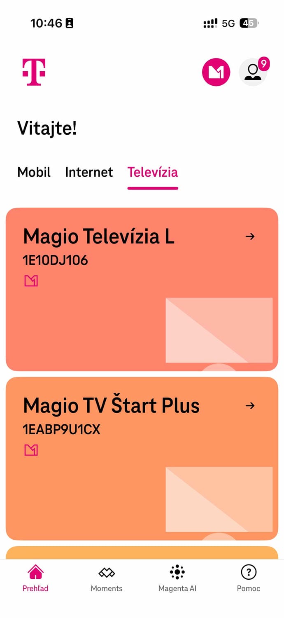Open Magio TV Štart Plus details via arrow
This screenshot has height=618, width=284.
coord(250,405)
